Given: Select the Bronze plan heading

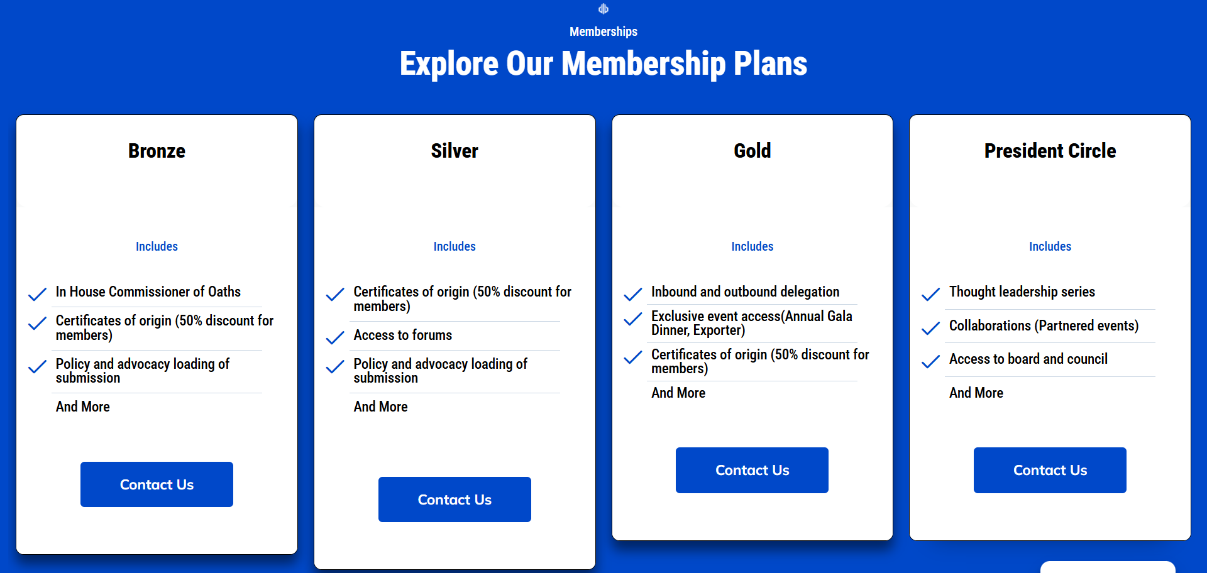Looking at the screenshot, I should pos(157,151).
